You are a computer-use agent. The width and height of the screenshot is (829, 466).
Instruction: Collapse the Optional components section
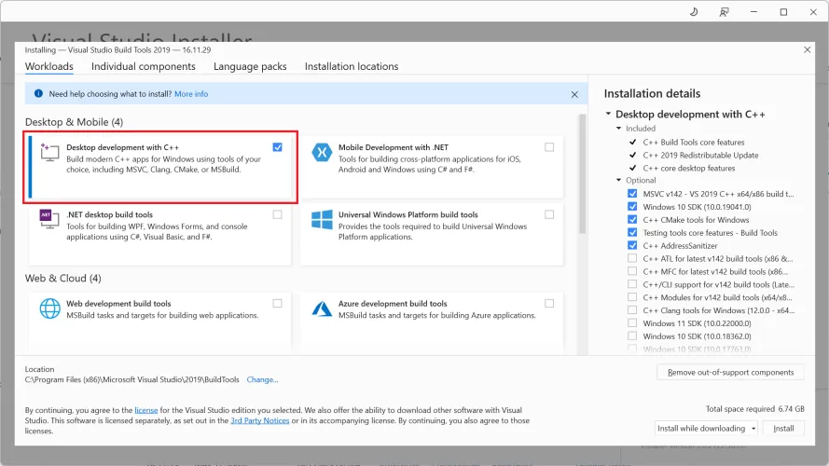(619, 181)
